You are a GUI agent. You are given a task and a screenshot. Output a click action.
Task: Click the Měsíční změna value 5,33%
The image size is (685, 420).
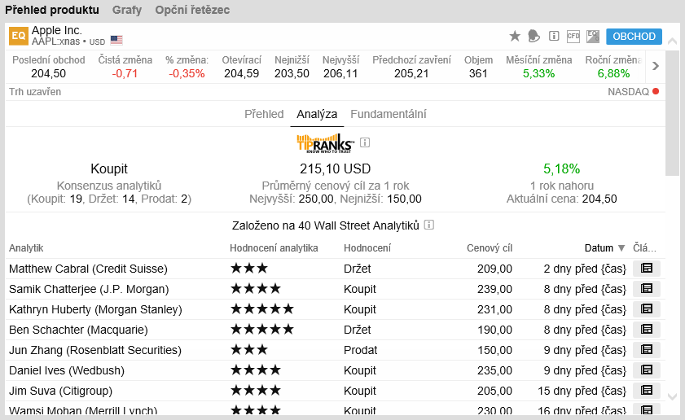click(538, 73)
